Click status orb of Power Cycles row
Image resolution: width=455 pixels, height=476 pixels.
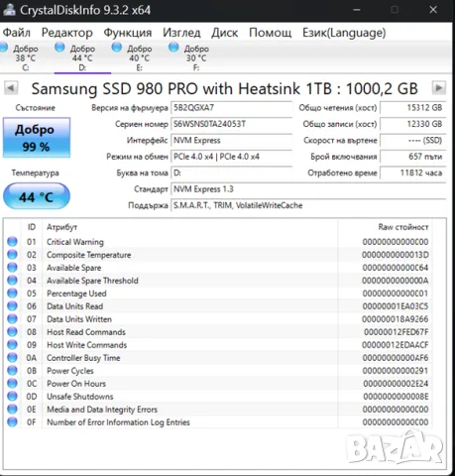coord(12,371)
